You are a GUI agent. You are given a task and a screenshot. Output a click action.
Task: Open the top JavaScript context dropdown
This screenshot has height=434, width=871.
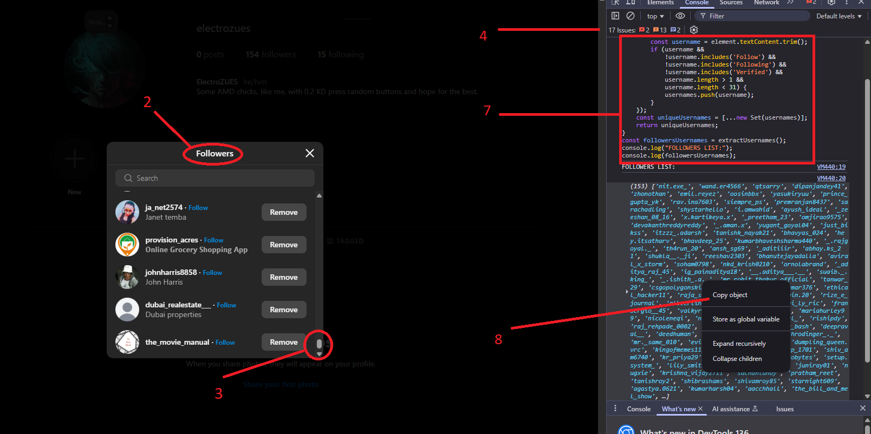tap(655, 16)
